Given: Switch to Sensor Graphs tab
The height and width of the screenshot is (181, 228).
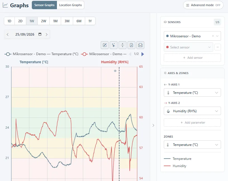Looking at the screenshot, I should click(44, 5).
